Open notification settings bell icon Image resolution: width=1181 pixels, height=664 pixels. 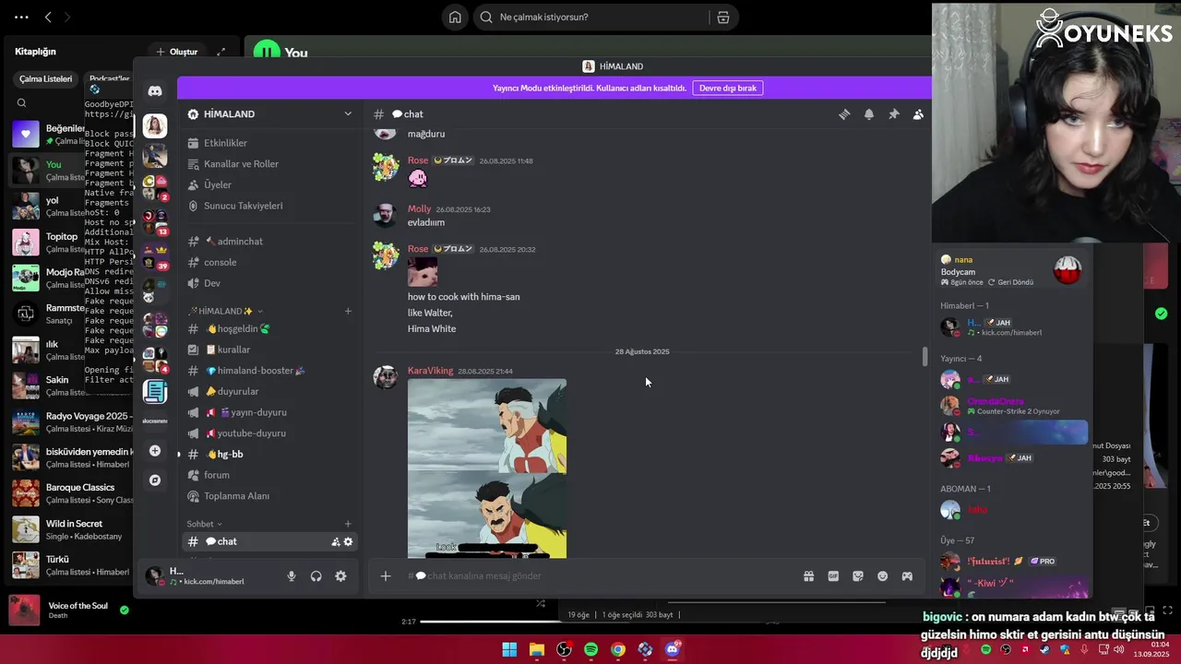(869, 114)
